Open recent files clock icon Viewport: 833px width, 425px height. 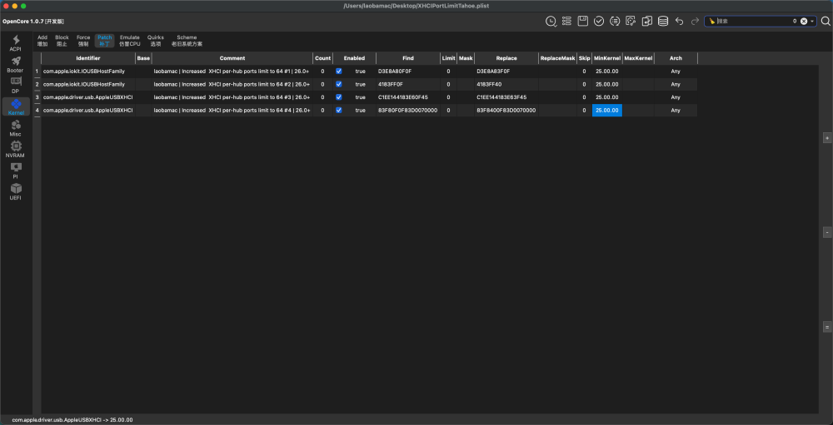(551, 22)
